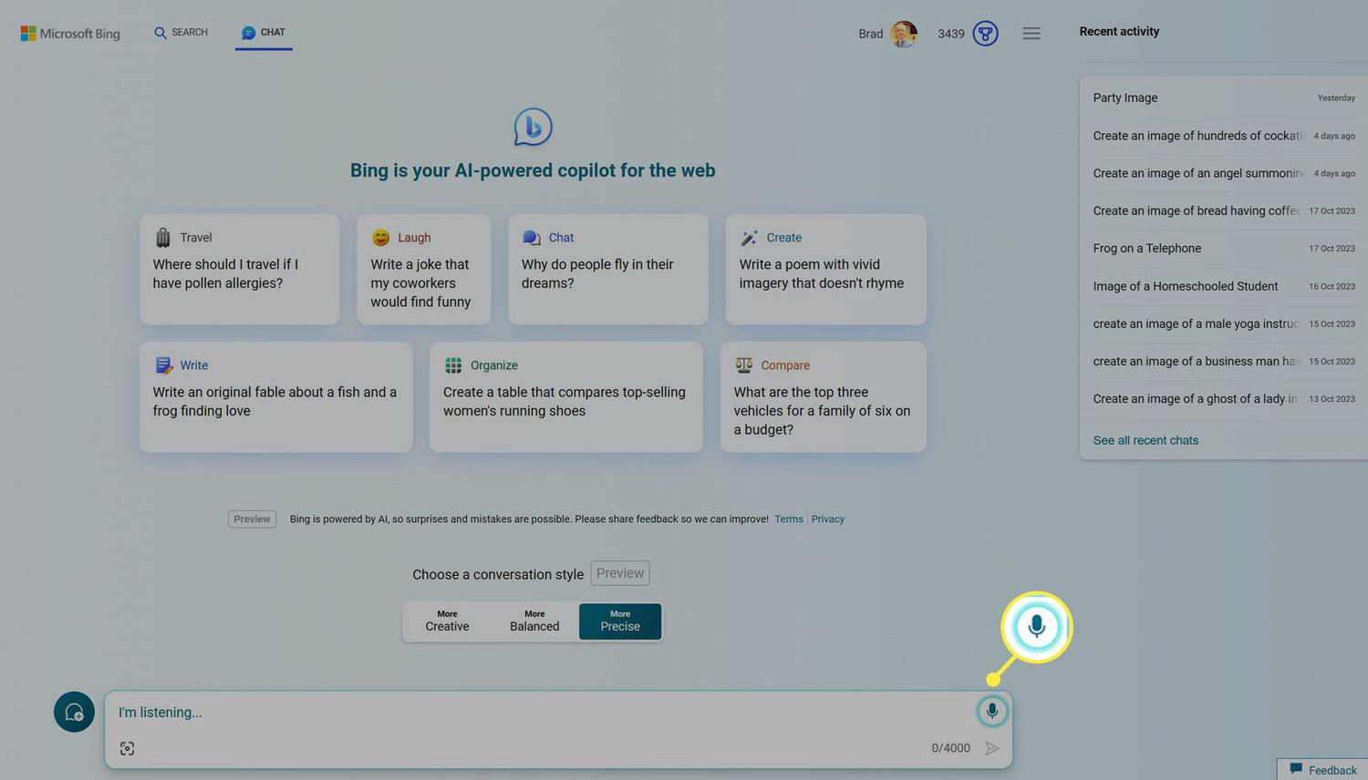Select More Precise conversation style
The width and height of the screenshot is (1368, 780).
pos(620,621)
